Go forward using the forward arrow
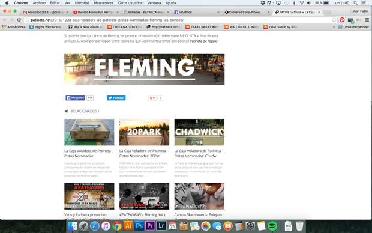 11,20
